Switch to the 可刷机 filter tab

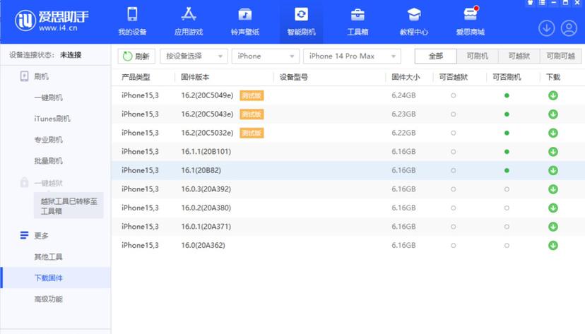tap(477, 56)
